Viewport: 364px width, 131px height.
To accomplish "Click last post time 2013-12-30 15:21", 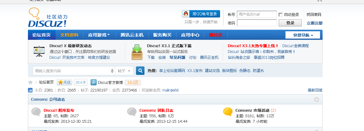I will [76, 121].
